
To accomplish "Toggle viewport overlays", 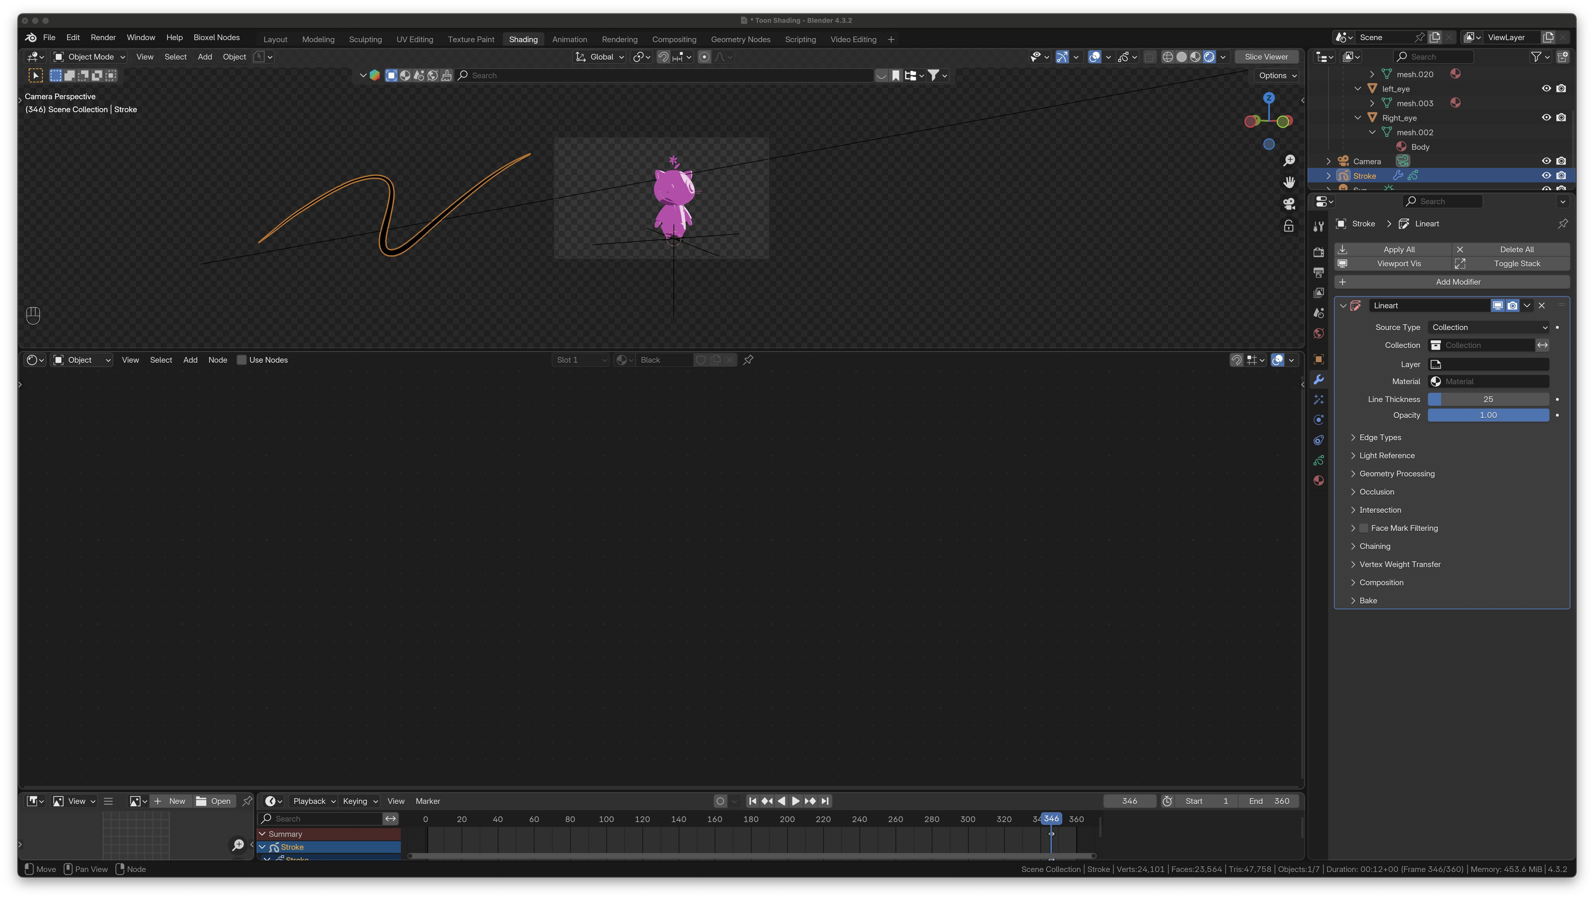I will [x=1095, y=57].
